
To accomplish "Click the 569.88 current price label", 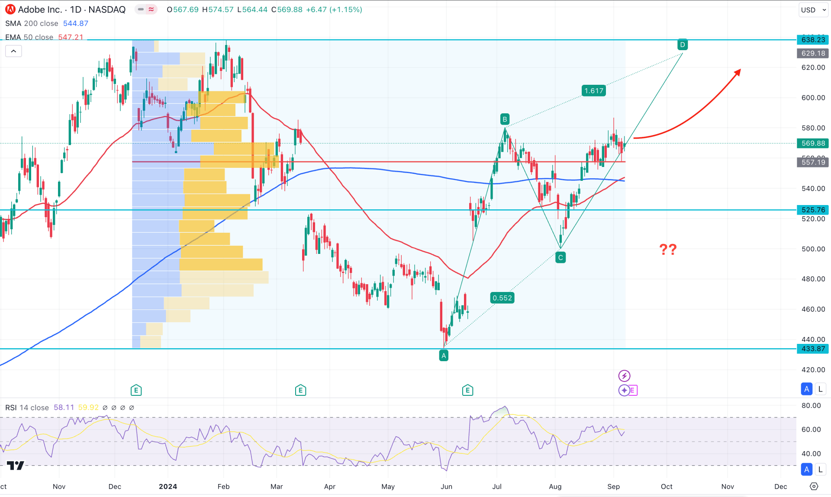I will (813, 143).
